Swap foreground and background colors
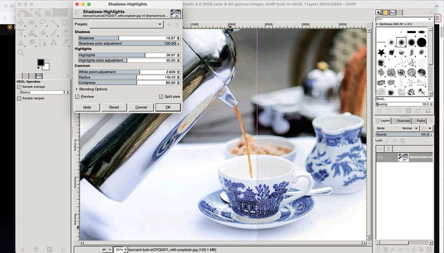The width and height of the screenshot is (444, 253). coord(47,60)
